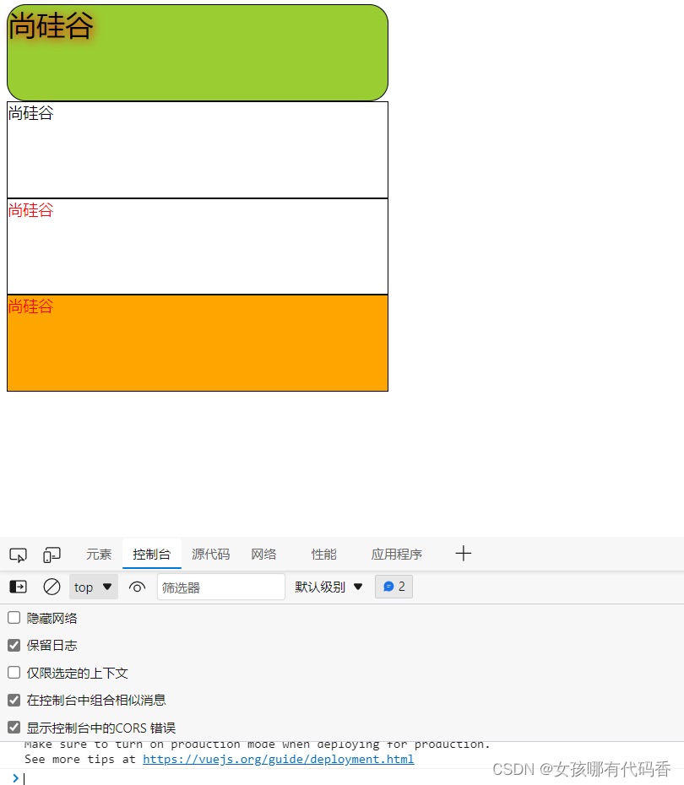Clear the console output

pyautogui.click(x=52, y=587)
